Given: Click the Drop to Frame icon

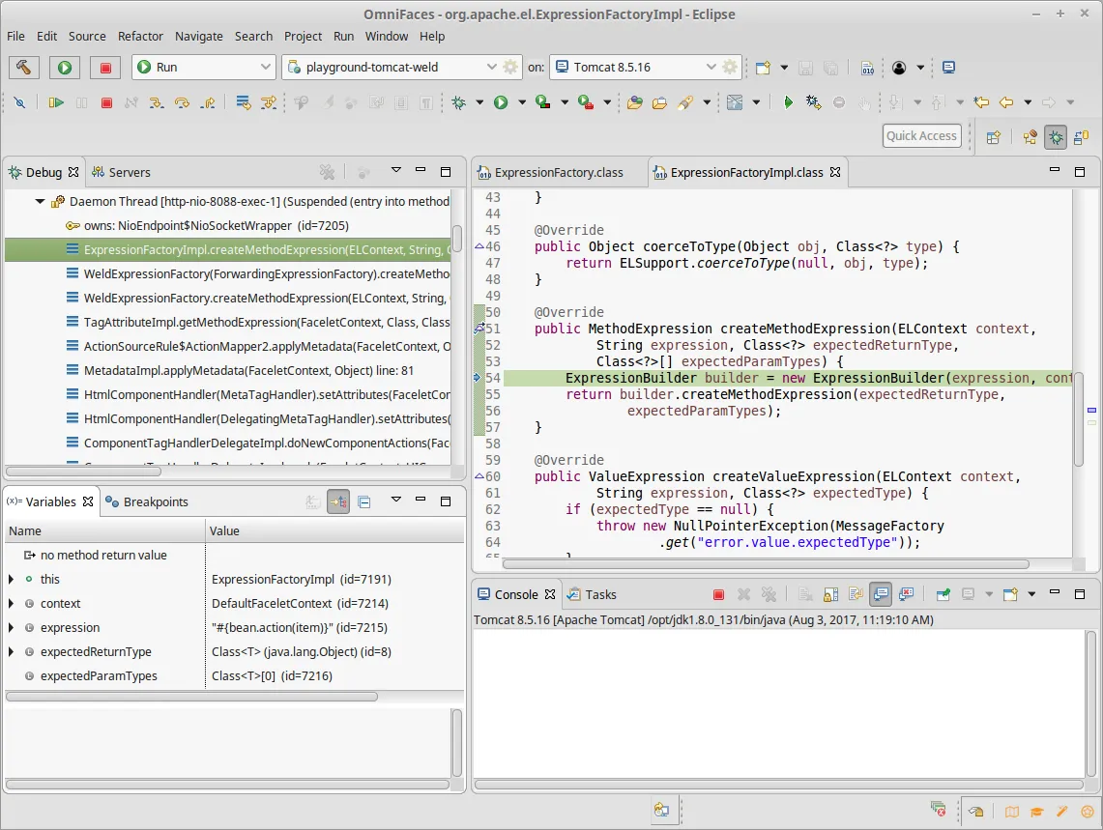Looking at the screenshot, I should coord(242,102).
